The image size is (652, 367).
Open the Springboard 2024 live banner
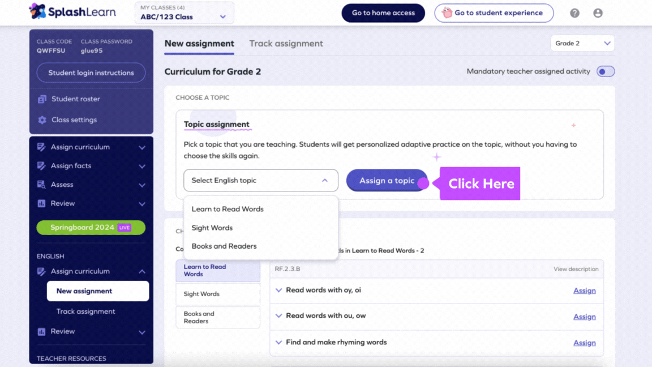[91, 228]
